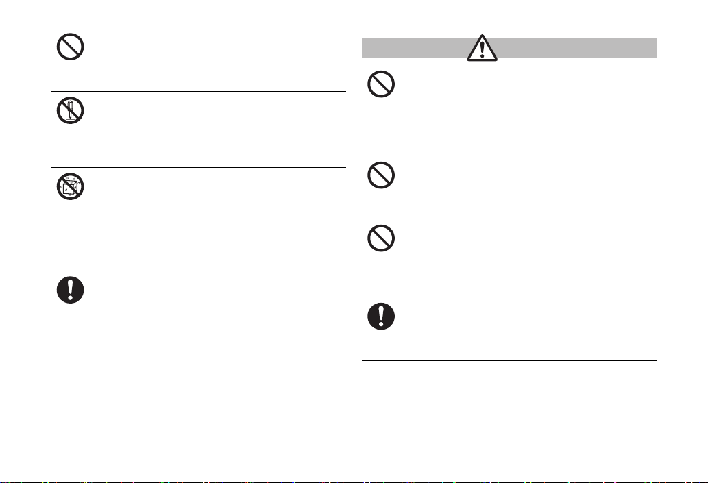Click line beneath first prohibition icon in right column
708x483 pixels.
click(x=509, y=156)
